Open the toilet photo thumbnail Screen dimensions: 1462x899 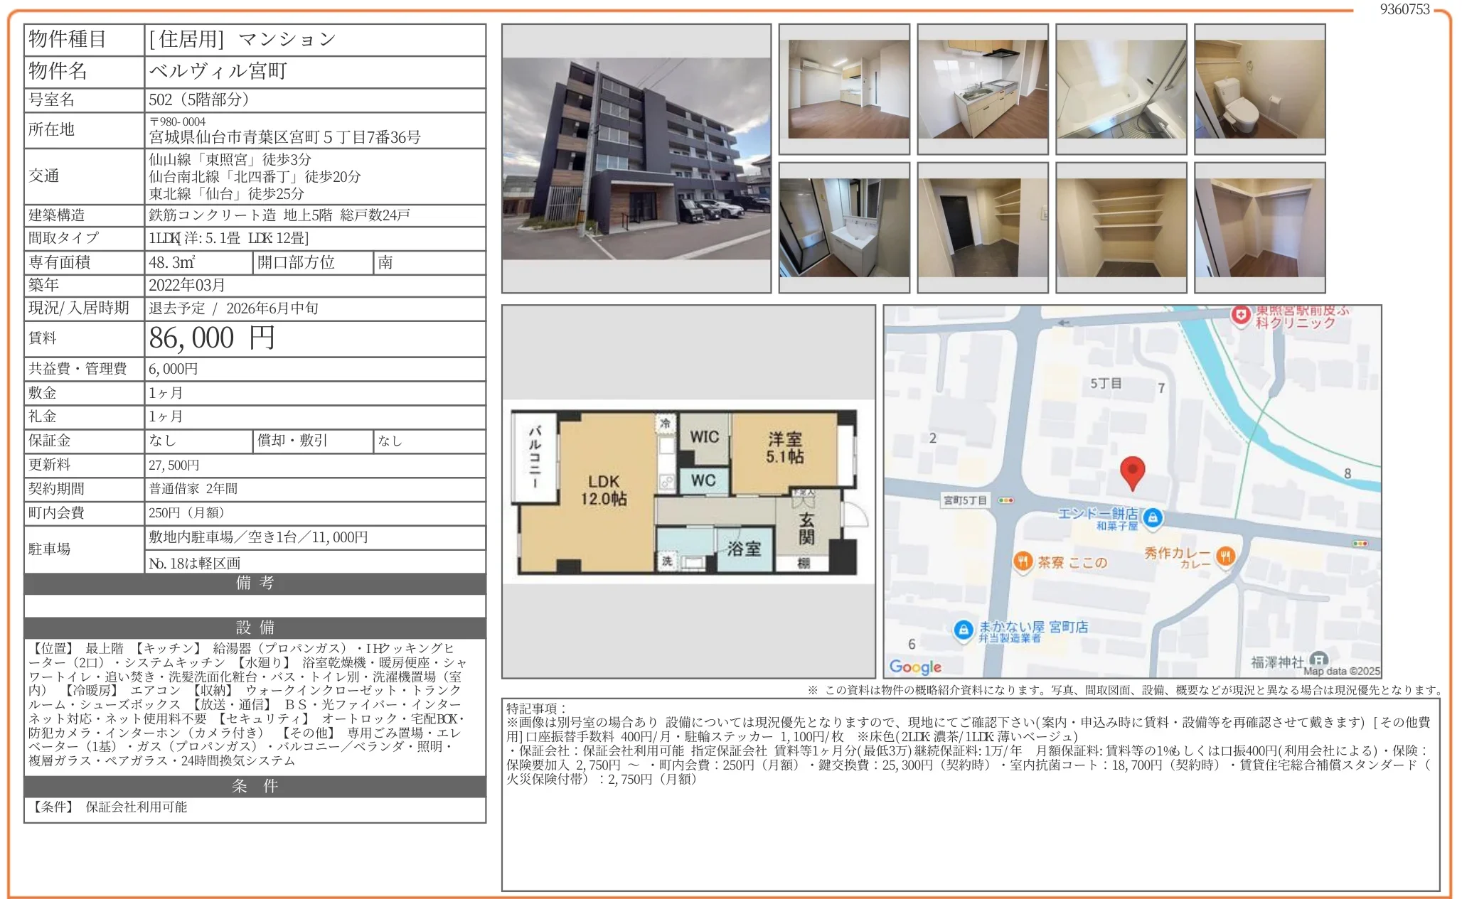click(x=1260, y=89)
